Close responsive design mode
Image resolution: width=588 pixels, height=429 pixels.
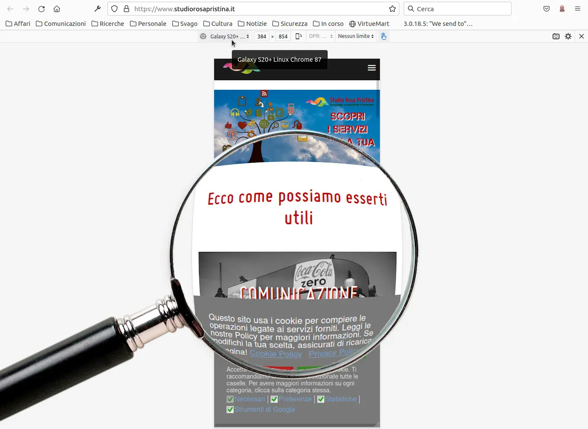[582, 36]
